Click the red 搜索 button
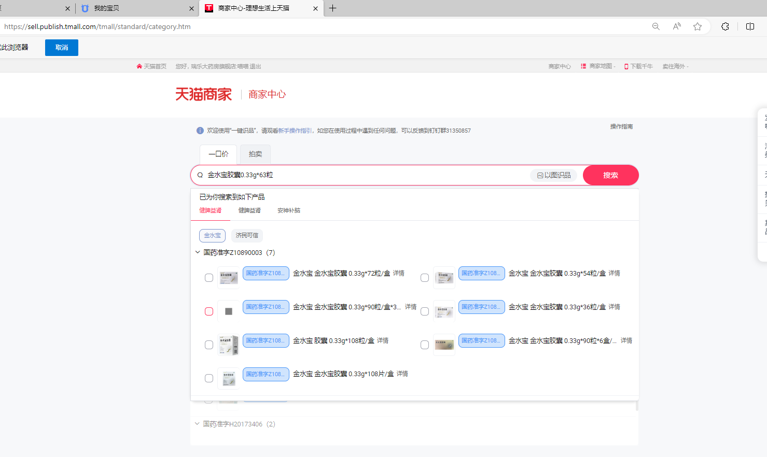This screenshot has width=767, height=457. click(x=610, y=175)
